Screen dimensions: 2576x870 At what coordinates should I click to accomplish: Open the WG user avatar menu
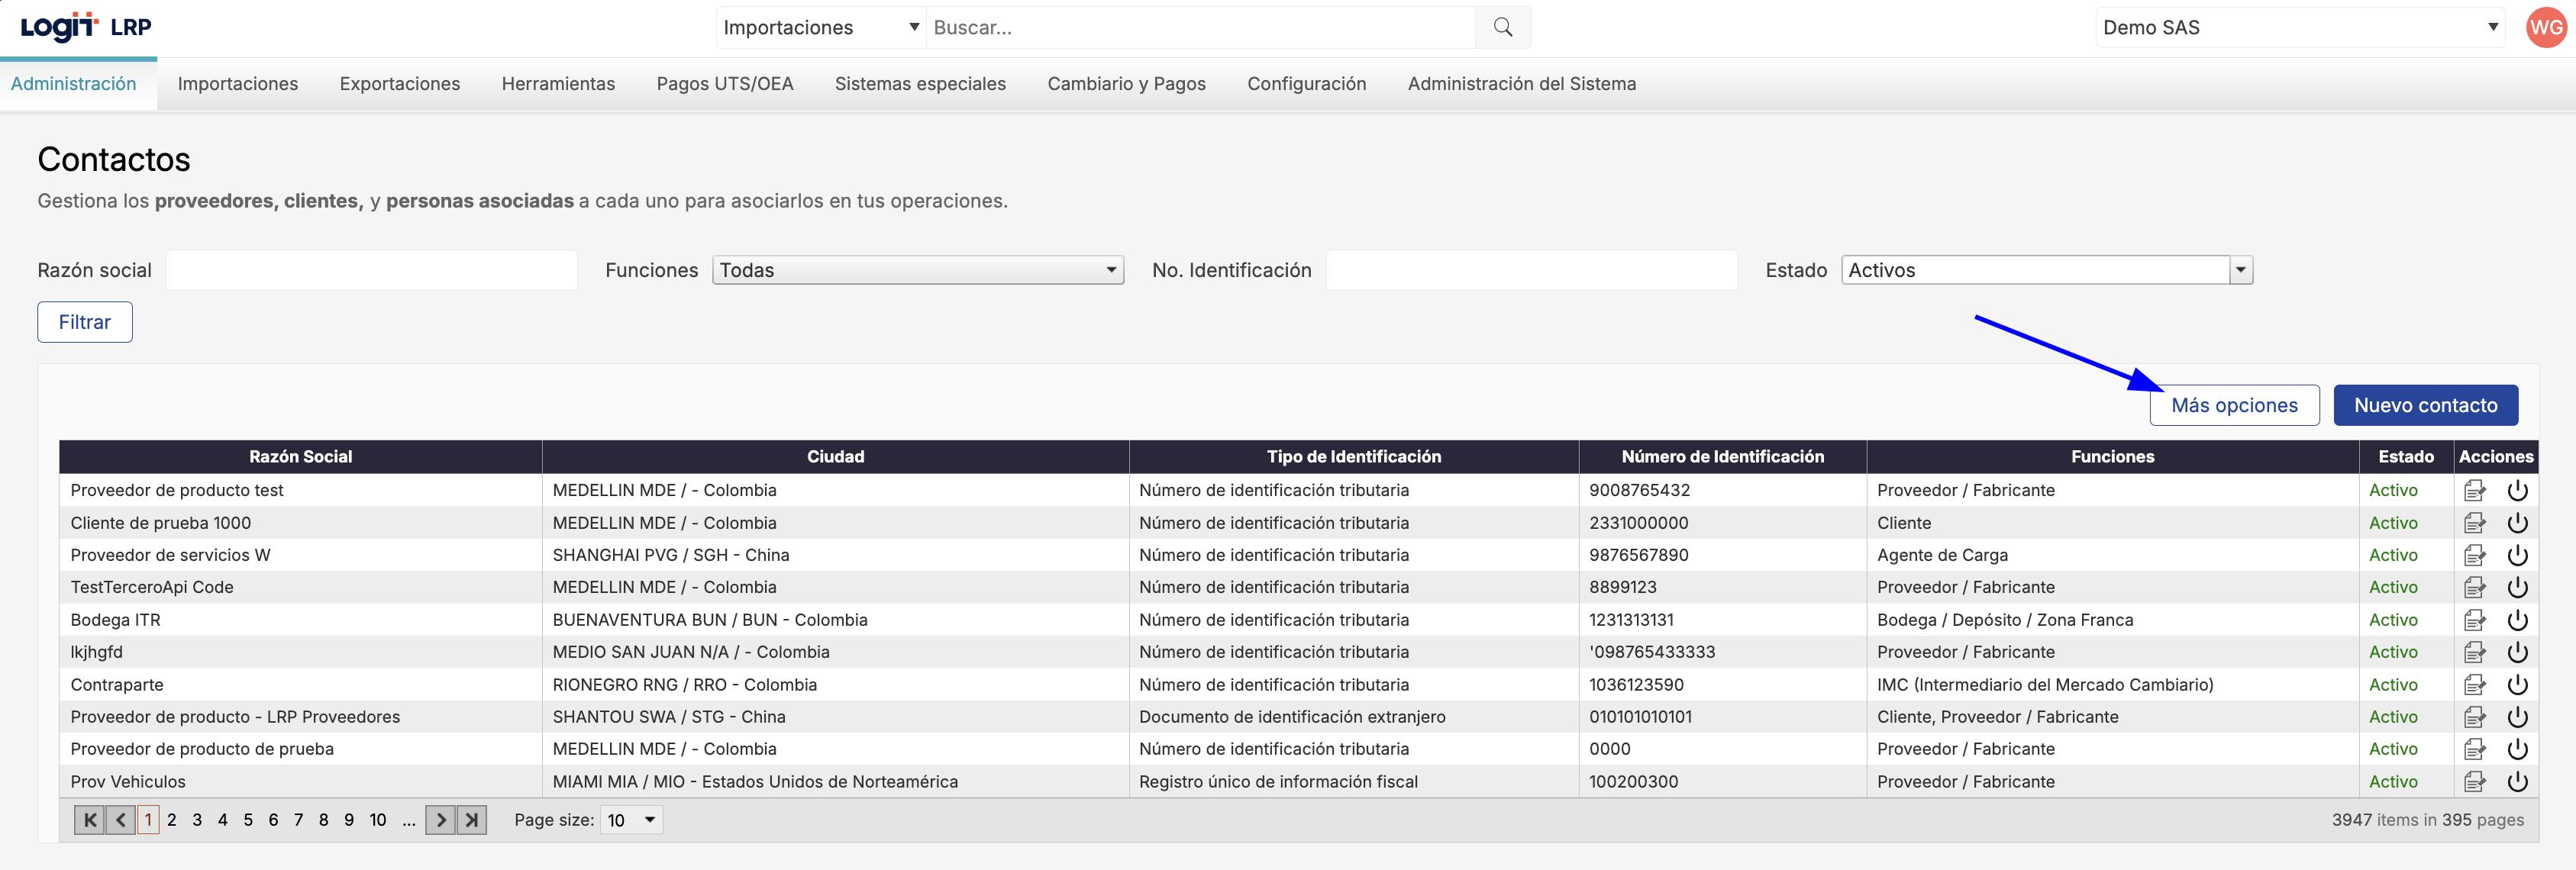[2545, 28]
